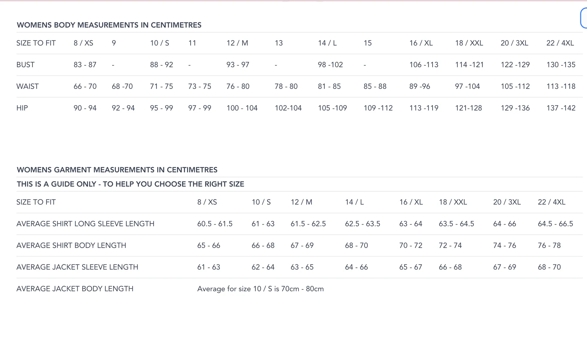Click the waist value 113 -118 for 22 / 4XL
Image resolution: width=587 pixels, height=342 pixels.
point(561,86)
